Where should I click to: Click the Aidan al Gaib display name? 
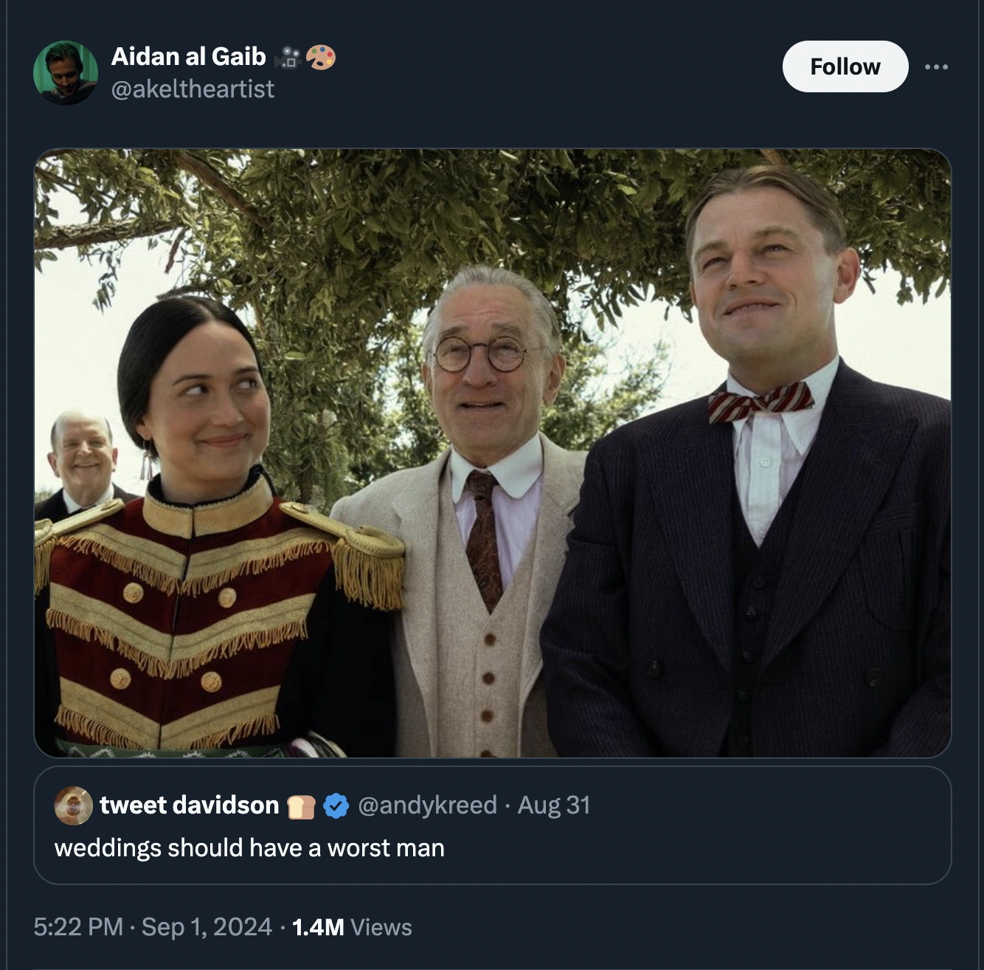click(x=188, y=56)
